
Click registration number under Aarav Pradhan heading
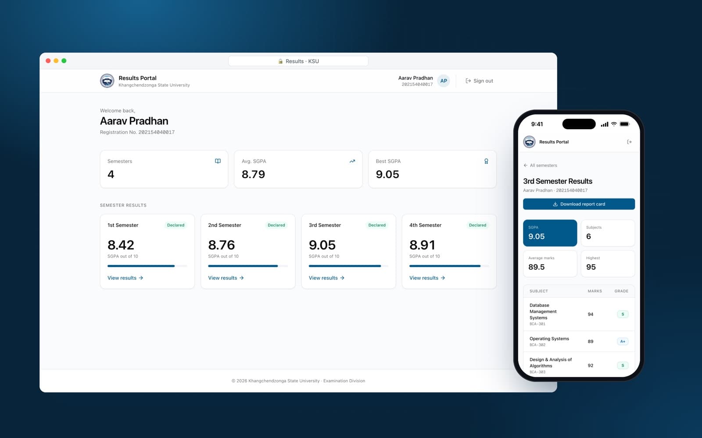click(x=137, y=132)
